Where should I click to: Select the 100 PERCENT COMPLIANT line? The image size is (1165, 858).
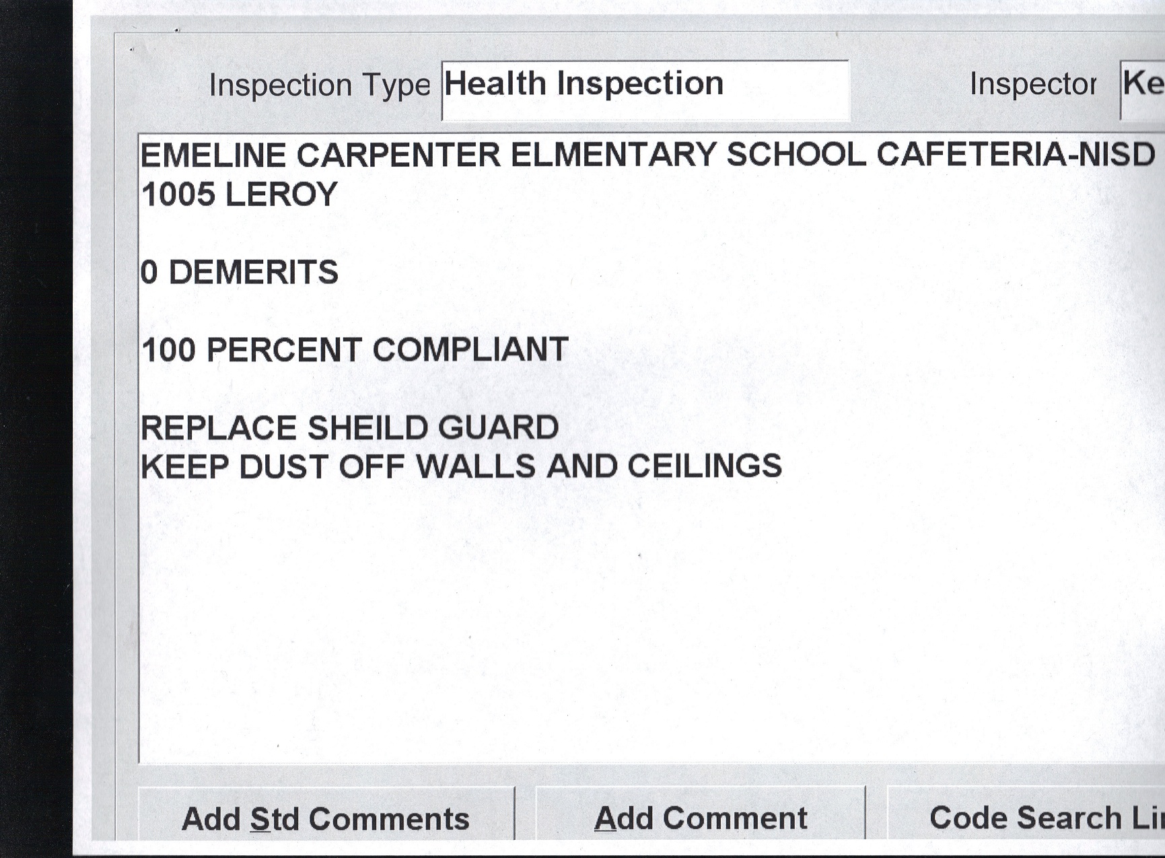[x=355, y=351]
